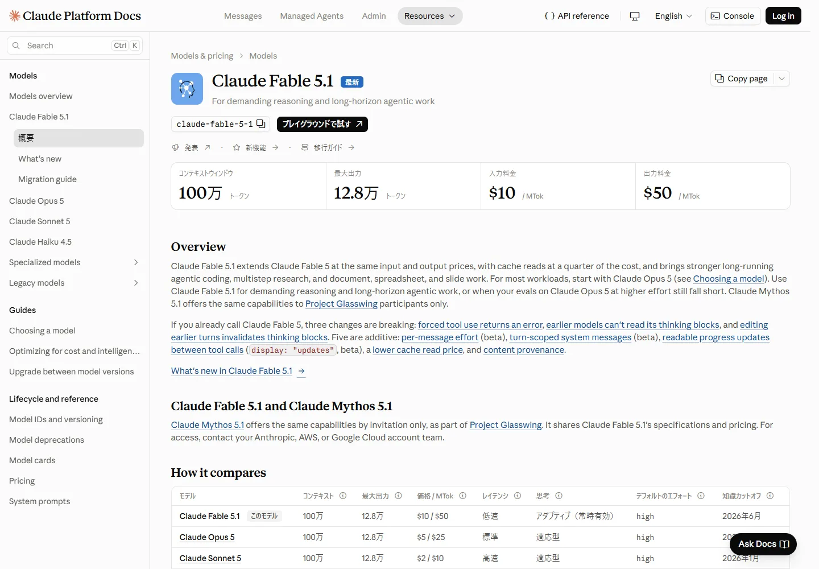This screenshot has width=819, height=569.
Task: Click the Copy page button
Action: point(742,79)
